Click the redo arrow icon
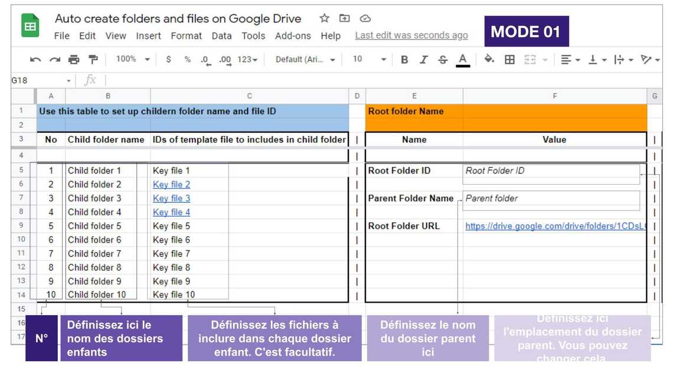This screenshot has height=367, width=673. [54, 60]
